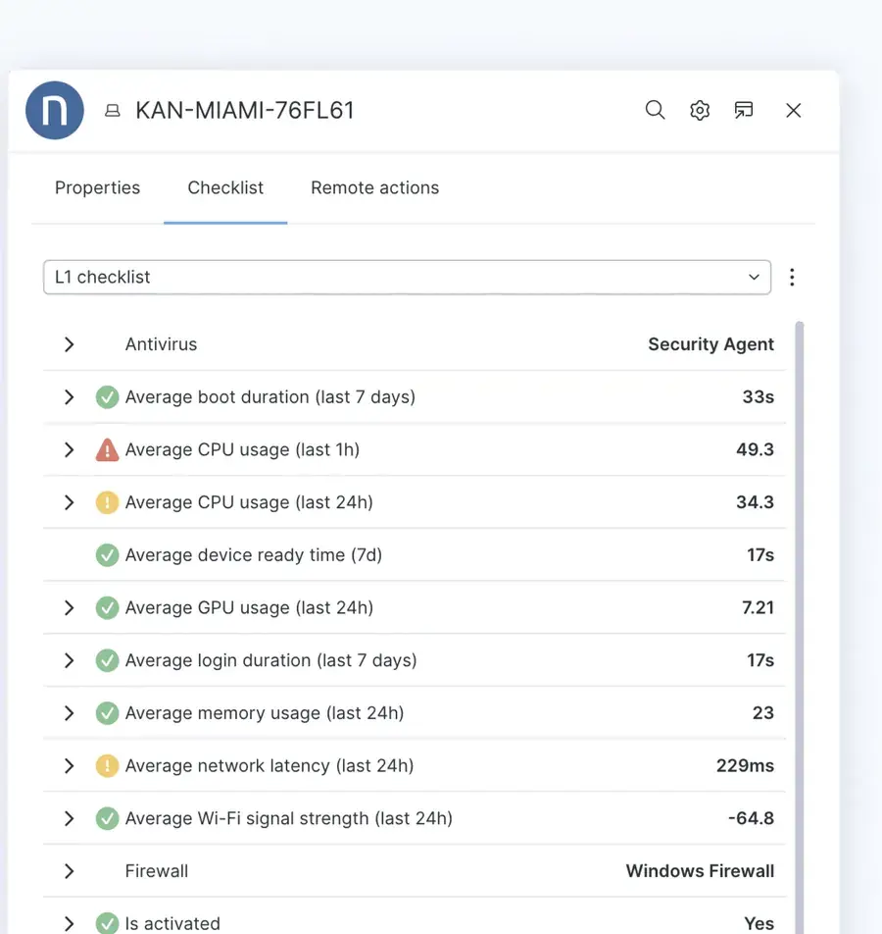Open the L1 checklist dropdown
The height and width of the screenshot is (934, 882).
tap(407, 277)
